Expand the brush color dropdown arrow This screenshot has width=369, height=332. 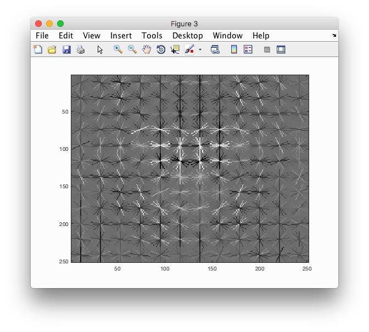click(x=200, y=49)
